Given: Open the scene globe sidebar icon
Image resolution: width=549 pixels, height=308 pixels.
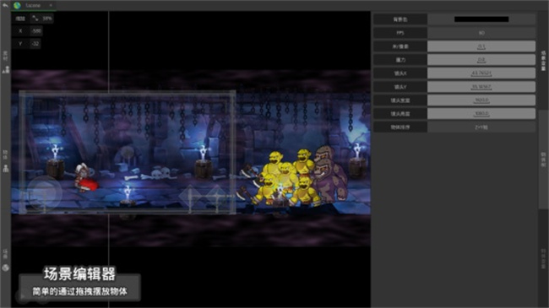Looking at the screenshot, I should (x=6, y=267).
